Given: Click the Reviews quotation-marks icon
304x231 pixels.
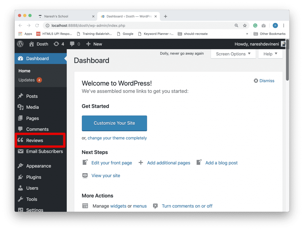Looking at the screenshot, I should click(20, 140).
